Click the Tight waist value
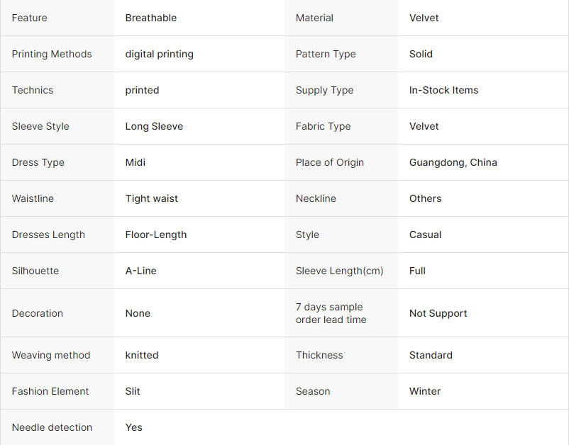Image resolution: width=569 pixels, height=445 pixels. coord(152,198)
